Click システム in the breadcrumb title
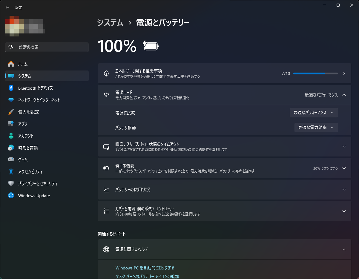359x279 pixels. tap(110, 22)
